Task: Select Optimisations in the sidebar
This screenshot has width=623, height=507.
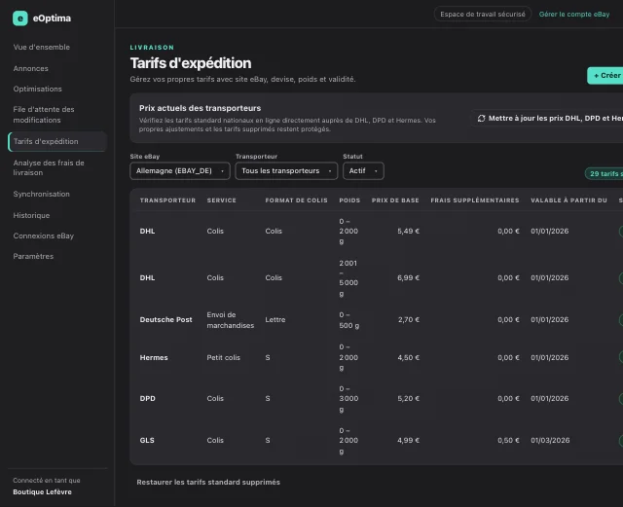Action: (37, 89)
